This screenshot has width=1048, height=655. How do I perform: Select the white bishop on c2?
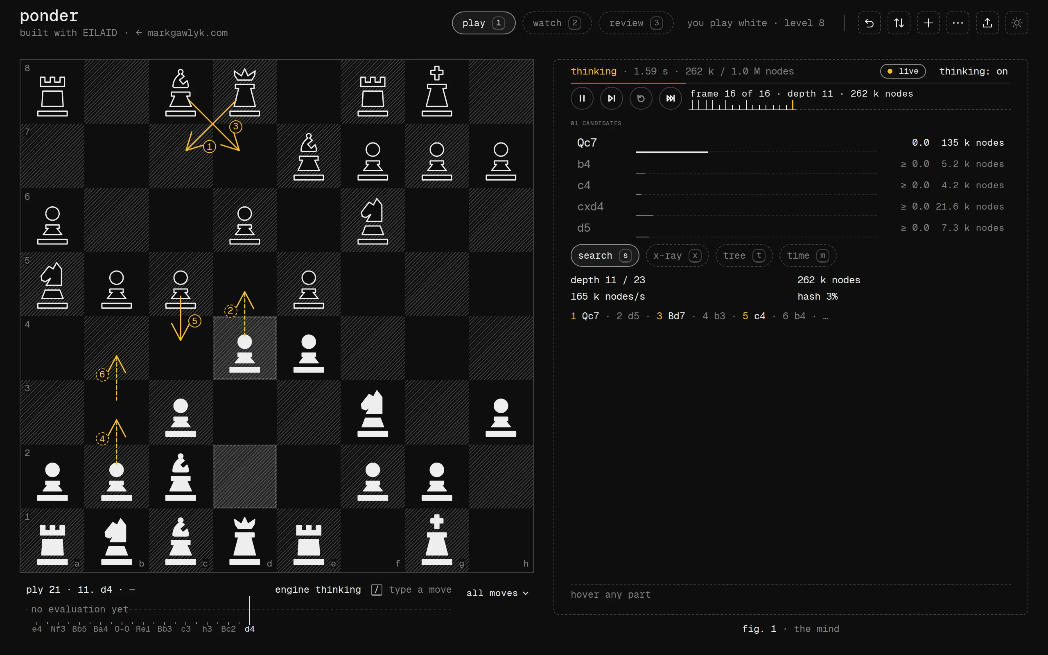click(x=181, y=477)
